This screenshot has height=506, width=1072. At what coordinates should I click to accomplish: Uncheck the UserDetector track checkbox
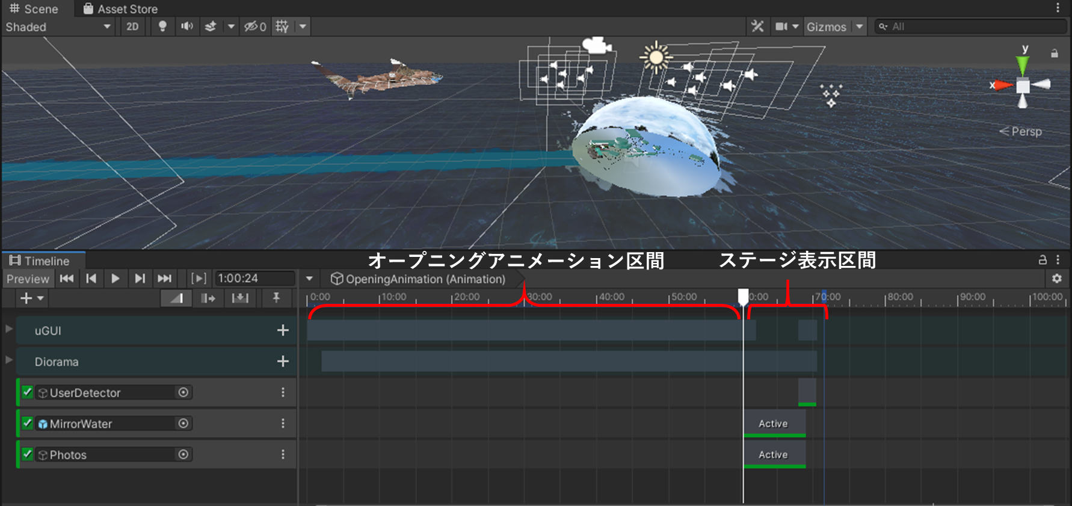click(x=27, y=392)
